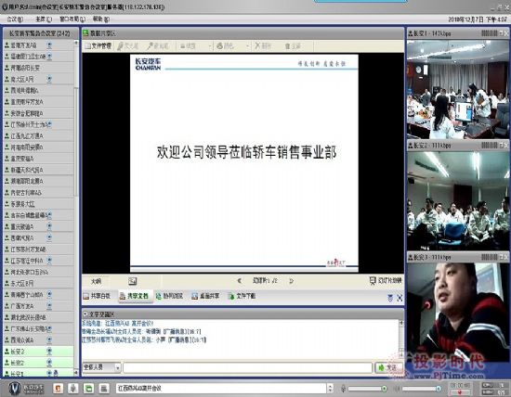Click the orange person icon in bottom bar
This screenshot has width=511, height=397.
click(58, 389)
